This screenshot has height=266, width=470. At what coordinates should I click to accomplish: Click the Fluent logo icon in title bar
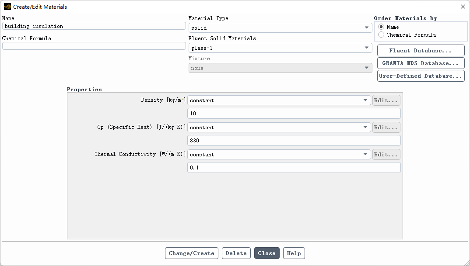tap(7, 7)
